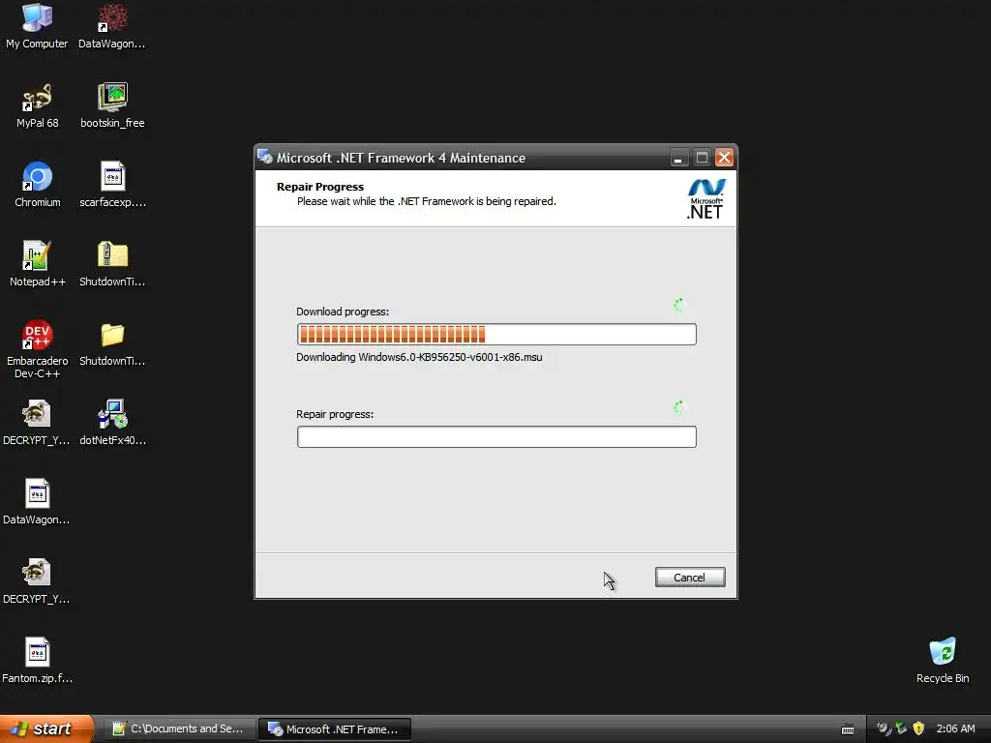Screen dimensions: 991x743
Task: Select the DataWagon shortcut with red icon
Action: click(x=112, y=26)
